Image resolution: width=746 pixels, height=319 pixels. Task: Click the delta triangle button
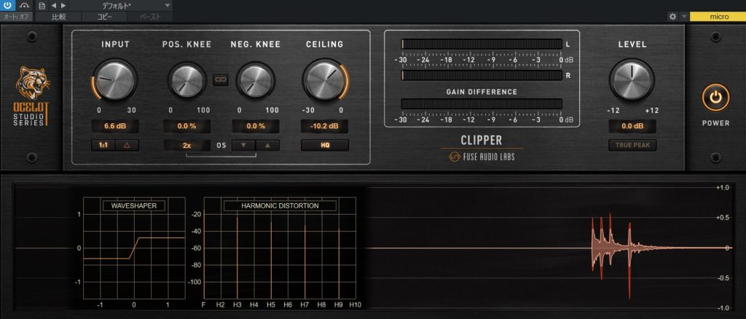(127, 145)
